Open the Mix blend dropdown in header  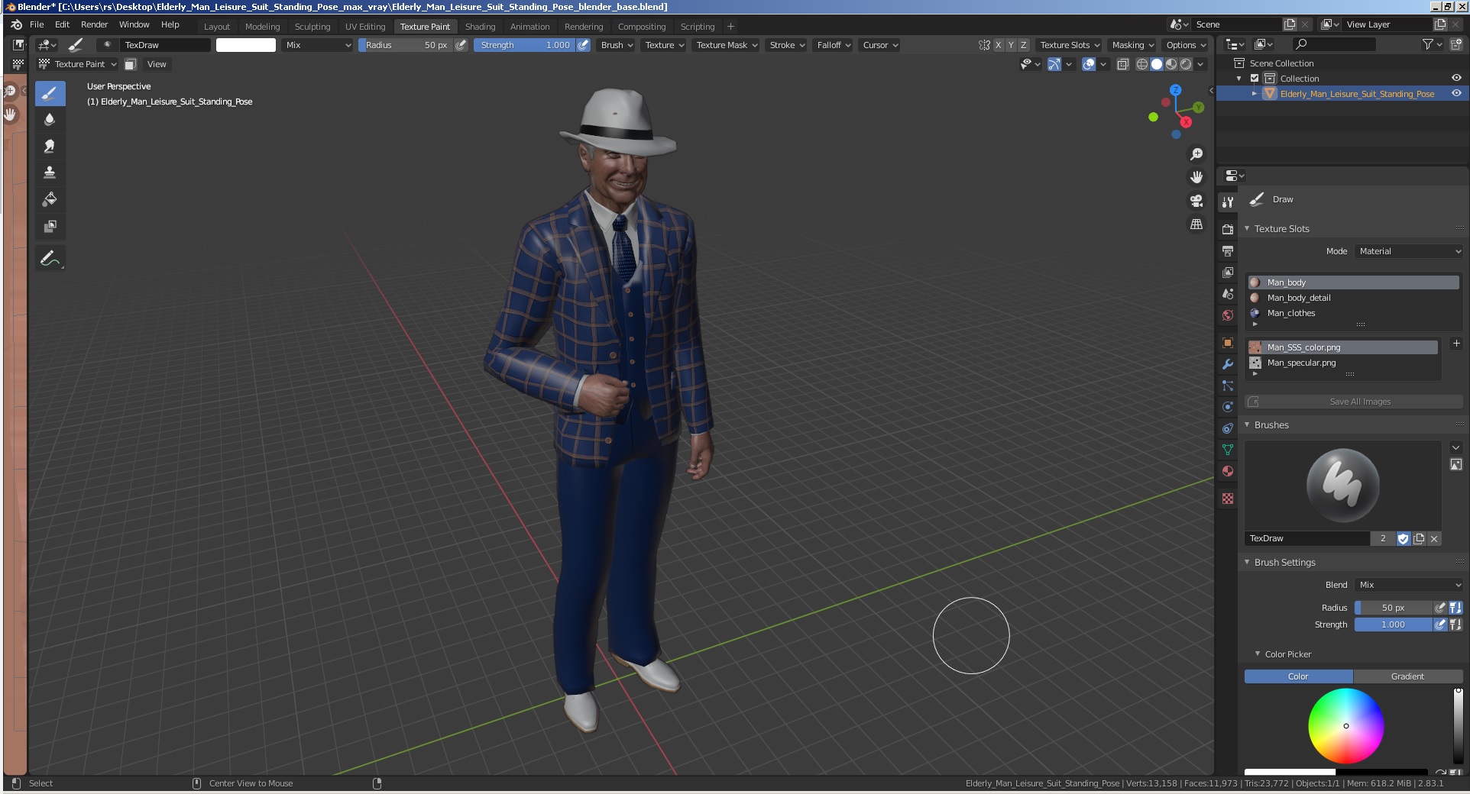[318, 45]
